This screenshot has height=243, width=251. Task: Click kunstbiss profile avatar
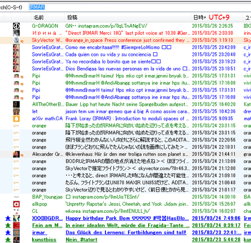coord(16,239)
